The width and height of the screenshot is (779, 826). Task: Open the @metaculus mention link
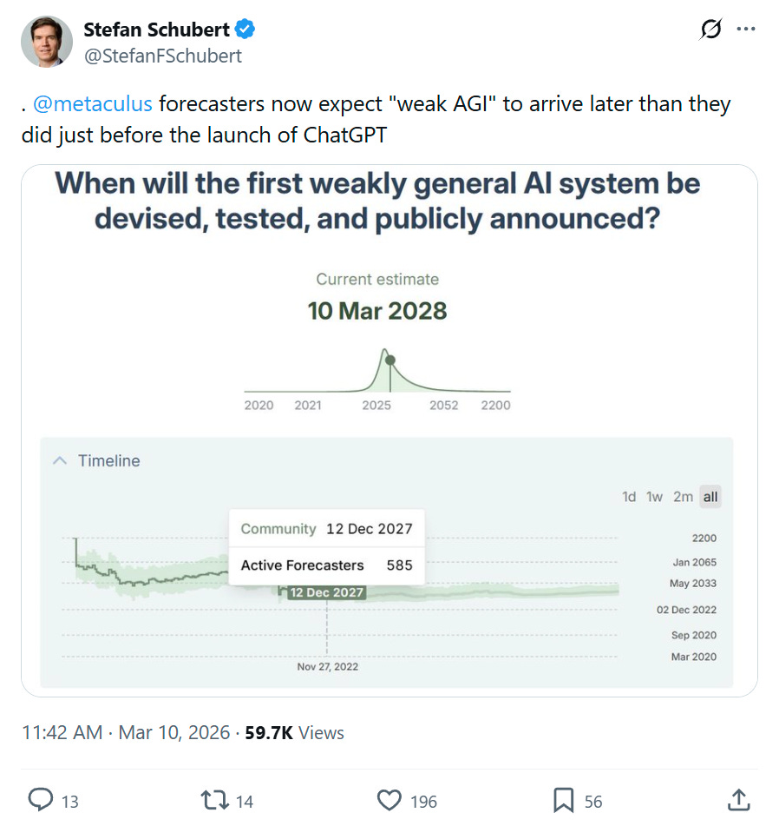pos(93,103)
